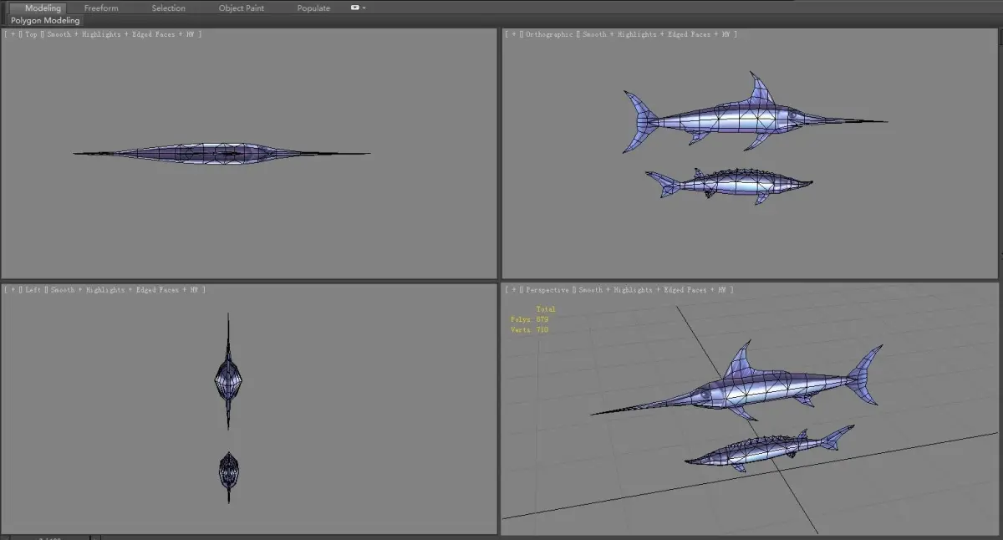1003x540 pixels.
Task: Click the 'Polys: 679' statistics text
Action: [x=529, y=319]
